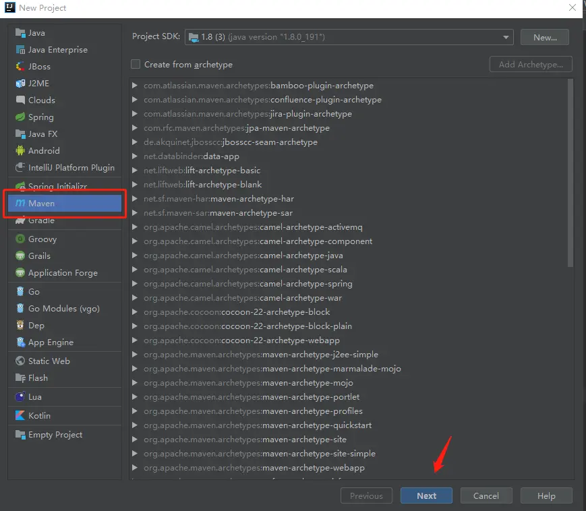Choose the Go Modules (vgo) icon
The height and width of the screenshot is (511, 586).
click(20, 308)
